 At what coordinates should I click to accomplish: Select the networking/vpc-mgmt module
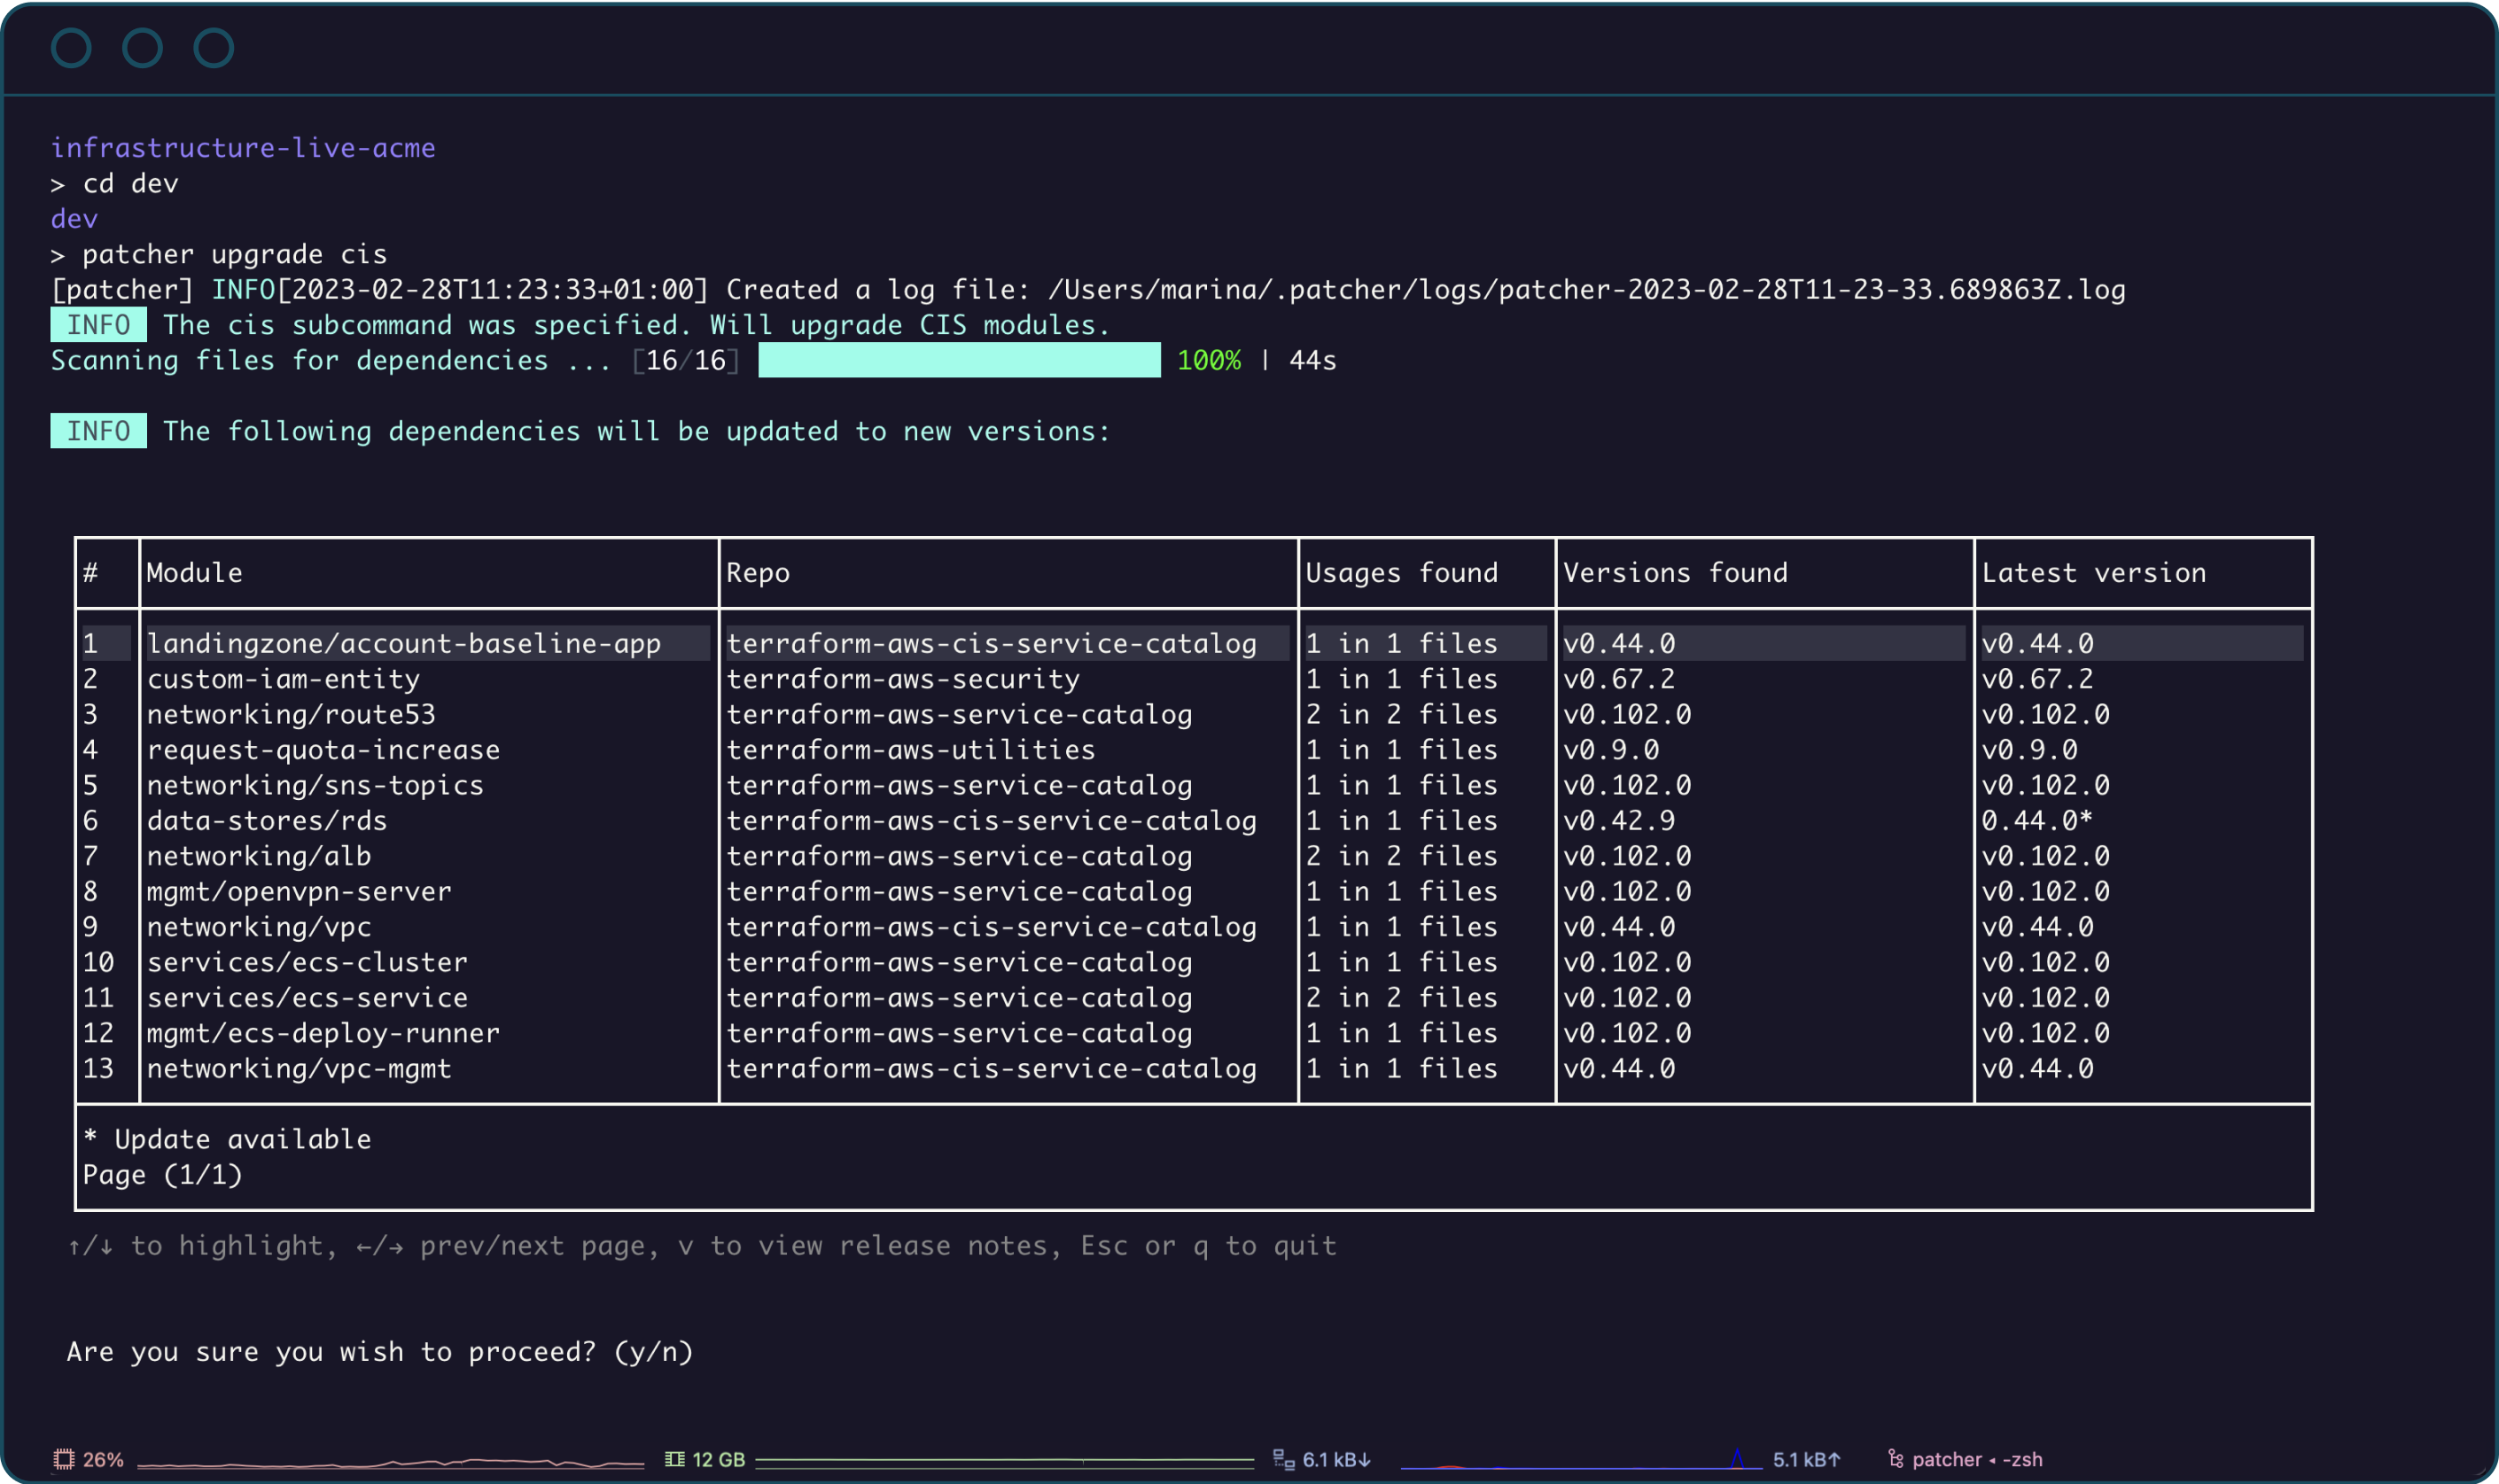[x=299, y=1069]
